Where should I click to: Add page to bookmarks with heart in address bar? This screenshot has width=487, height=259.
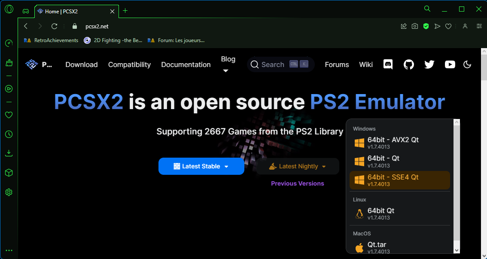tap(448, 26)
